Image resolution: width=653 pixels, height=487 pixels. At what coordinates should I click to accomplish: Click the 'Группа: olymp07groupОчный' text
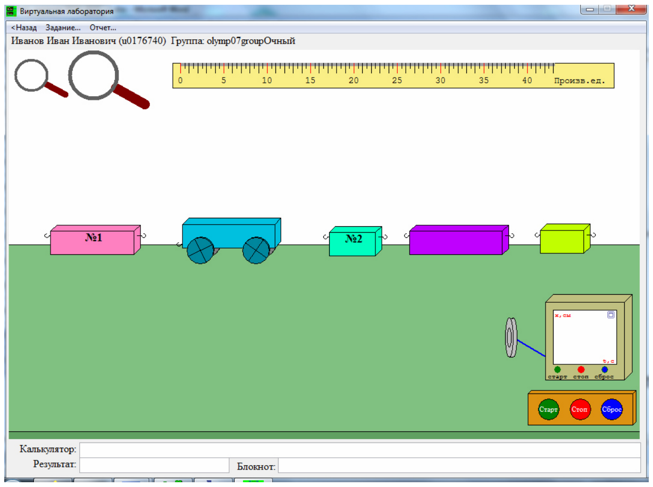[233, 41]
